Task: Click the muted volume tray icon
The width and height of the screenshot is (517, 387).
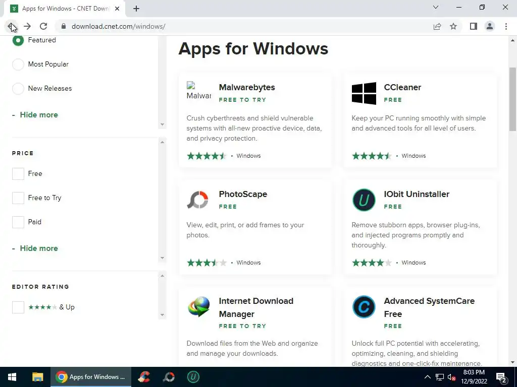Action: [451, 377]
